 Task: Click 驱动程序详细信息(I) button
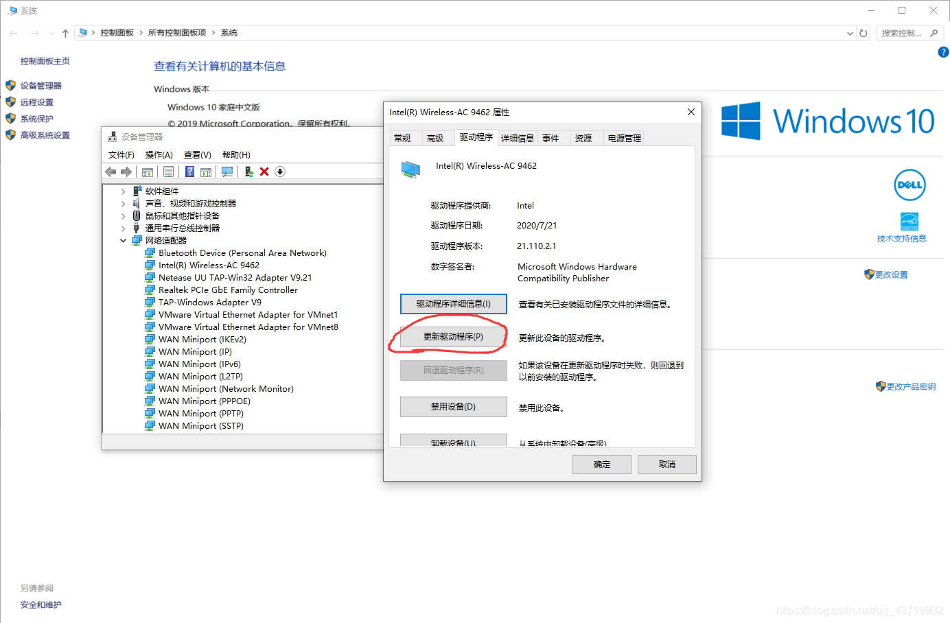[x=454, y=304]
